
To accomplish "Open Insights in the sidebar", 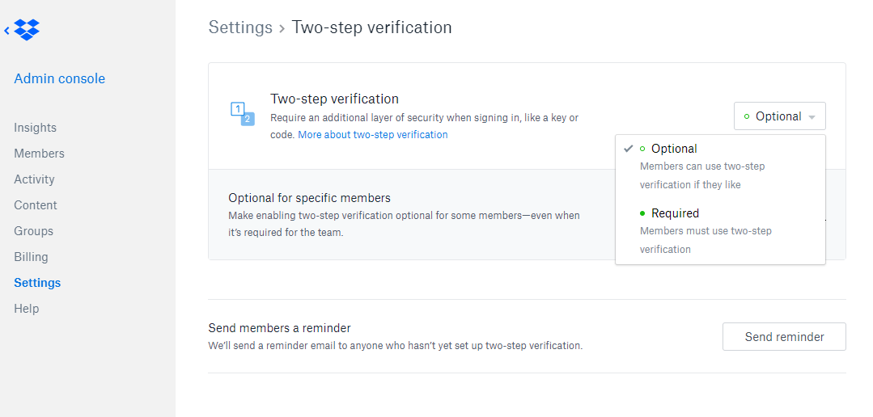I will coord(35,128).
